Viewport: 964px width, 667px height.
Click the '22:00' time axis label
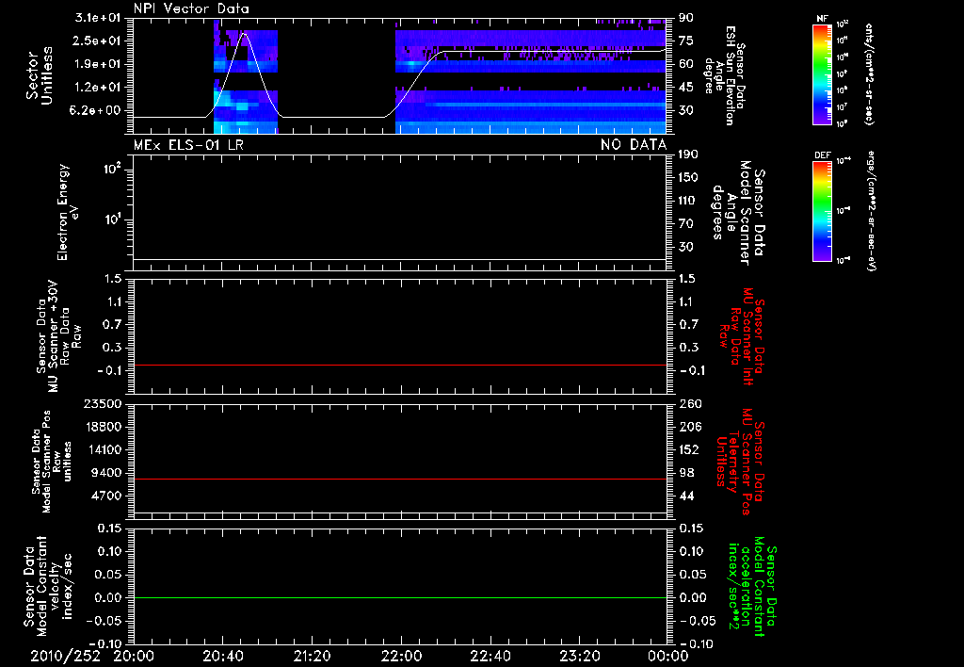(x=401, y=656)
